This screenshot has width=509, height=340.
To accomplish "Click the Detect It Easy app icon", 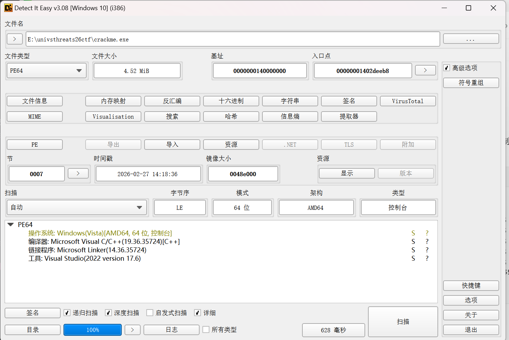I will [x=8, y=8].
